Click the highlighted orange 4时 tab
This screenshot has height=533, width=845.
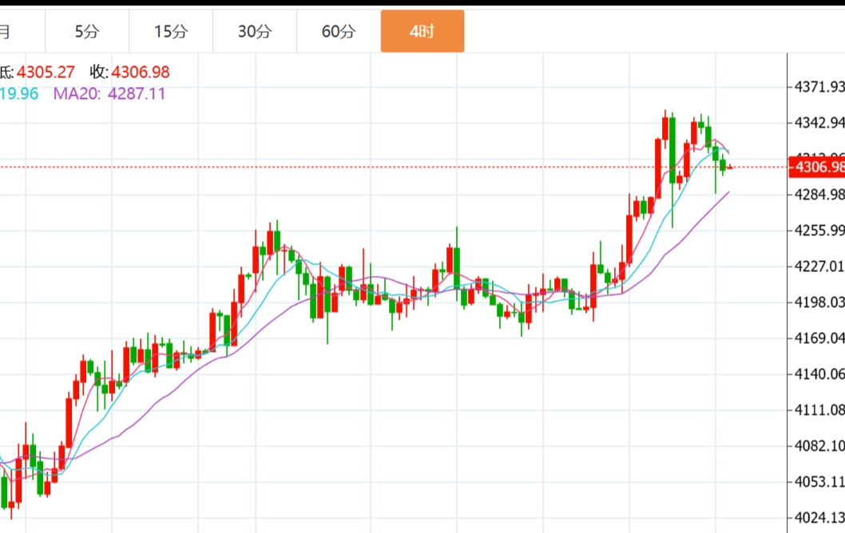[422, 32]
